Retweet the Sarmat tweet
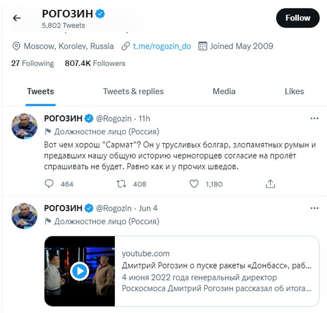The width and height of the screenshot is (327, 313). (122, 183)
